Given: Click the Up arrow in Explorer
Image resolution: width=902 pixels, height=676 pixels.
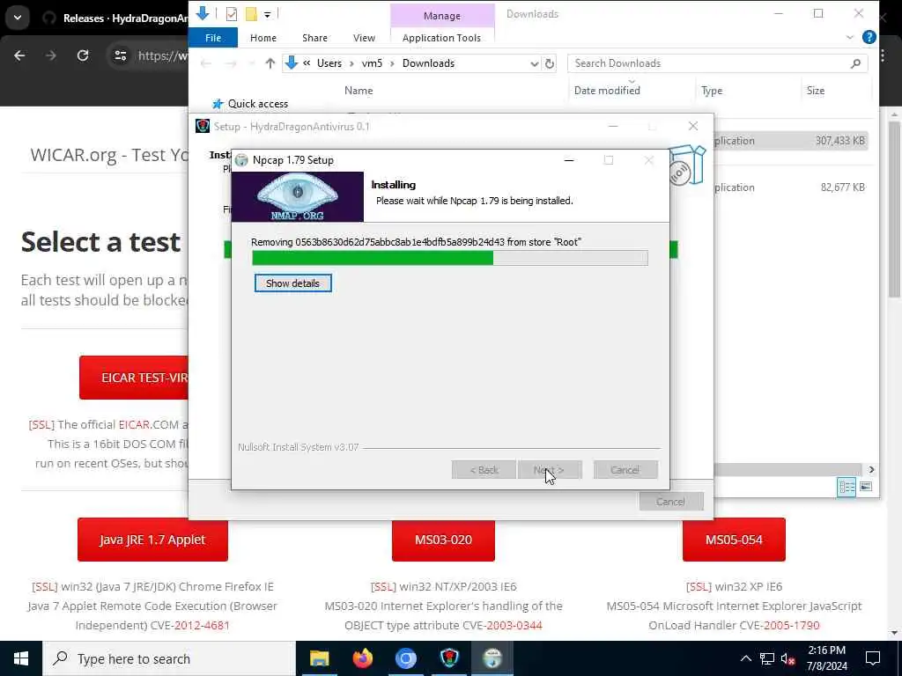Looking at the screenshot, I should [270, 63].
